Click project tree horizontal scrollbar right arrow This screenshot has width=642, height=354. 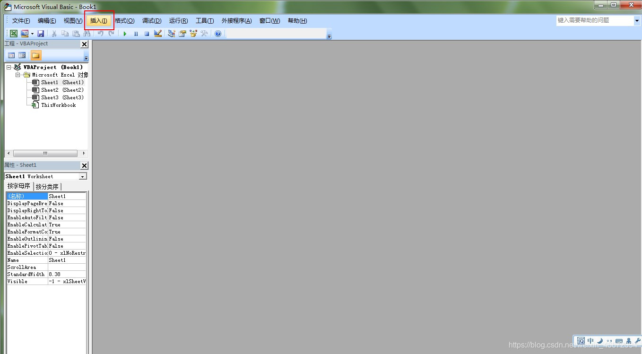tap(84, 153)
